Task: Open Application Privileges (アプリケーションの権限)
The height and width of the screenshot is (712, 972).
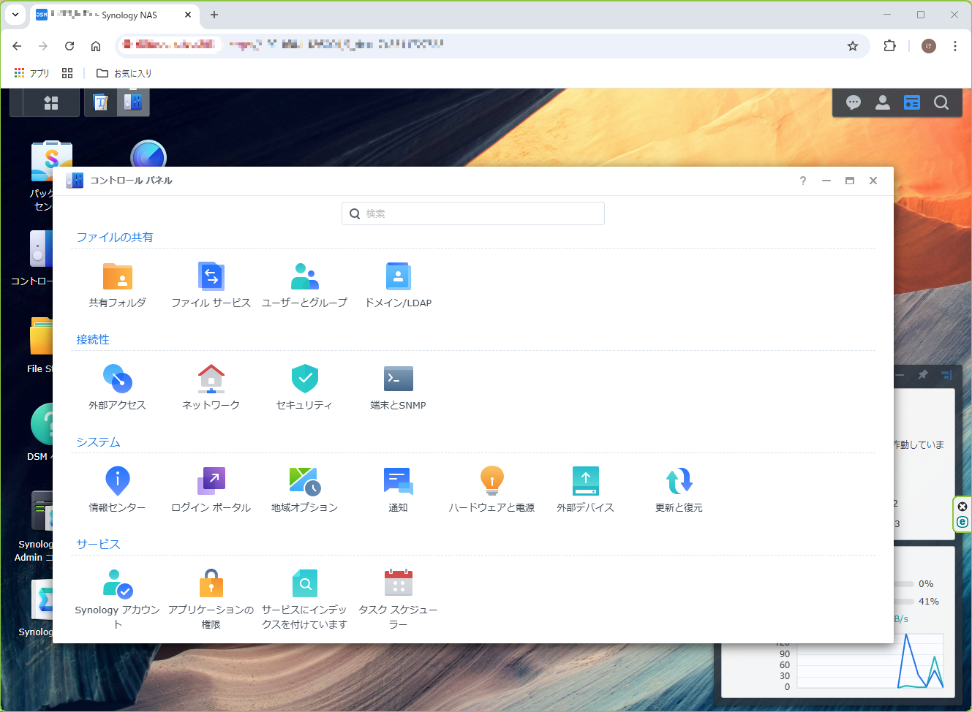Action: [x=211, y=599]
